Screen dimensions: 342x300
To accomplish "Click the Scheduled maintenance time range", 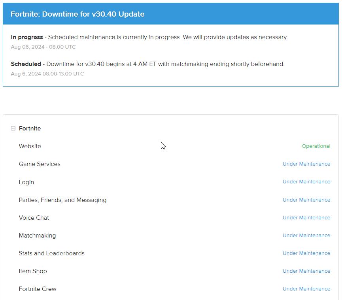I will [47, 74].
